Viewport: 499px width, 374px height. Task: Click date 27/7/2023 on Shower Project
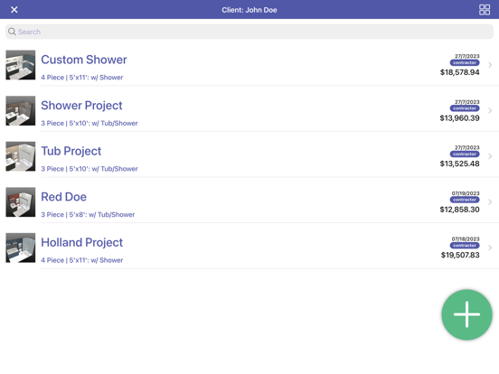tap(466, 102)
